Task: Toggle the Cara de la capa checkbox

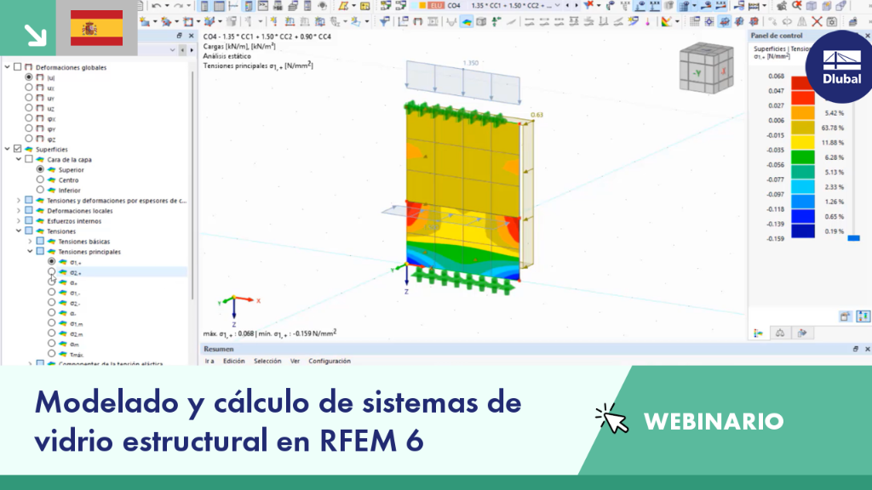Action: point(28,159)
